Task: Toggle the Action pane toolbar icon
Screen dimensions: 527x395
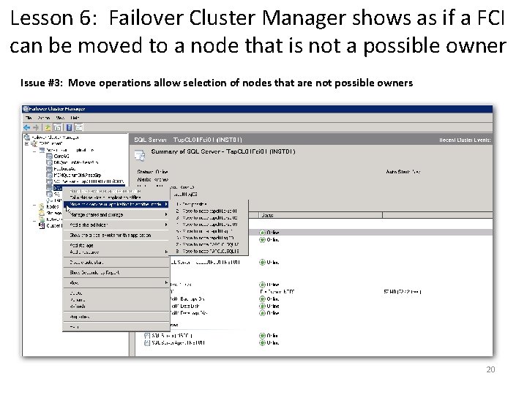Action: coord(78,127)
